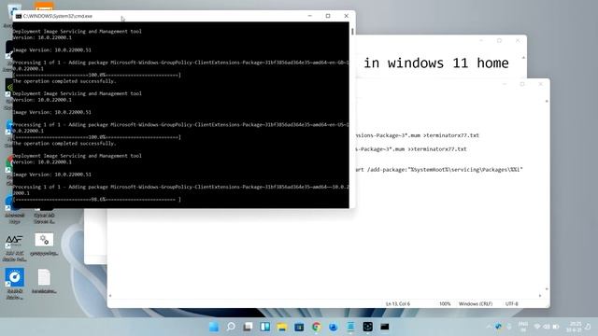
Task: Click front Notepad horizontal scroll-right arrow
Action: point(540,296)
